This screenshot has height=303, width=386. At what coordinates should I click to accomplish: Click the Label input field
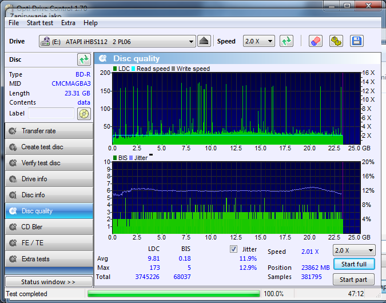click(x=51, y=113)
